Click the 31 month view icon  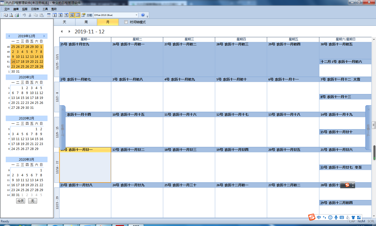72,15
